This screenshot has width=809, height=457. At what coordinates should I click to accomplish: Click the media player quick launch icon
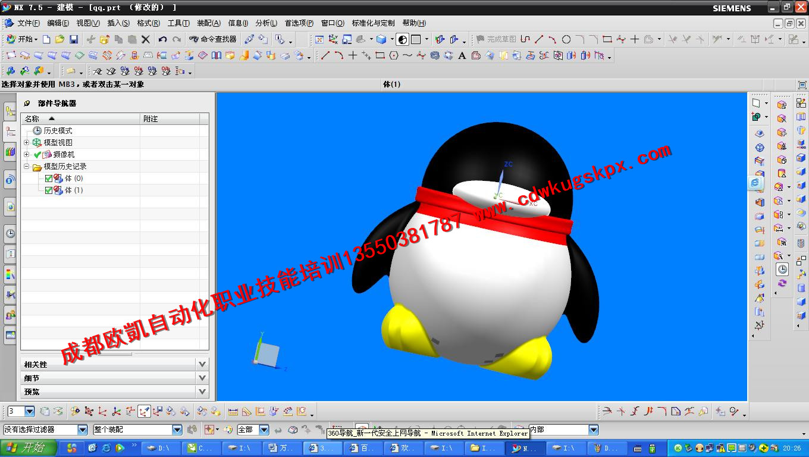point(120,448)
